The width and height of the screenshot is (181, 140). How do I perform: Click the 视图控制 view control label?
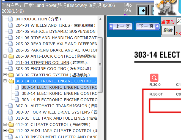(x=128, y=8)
